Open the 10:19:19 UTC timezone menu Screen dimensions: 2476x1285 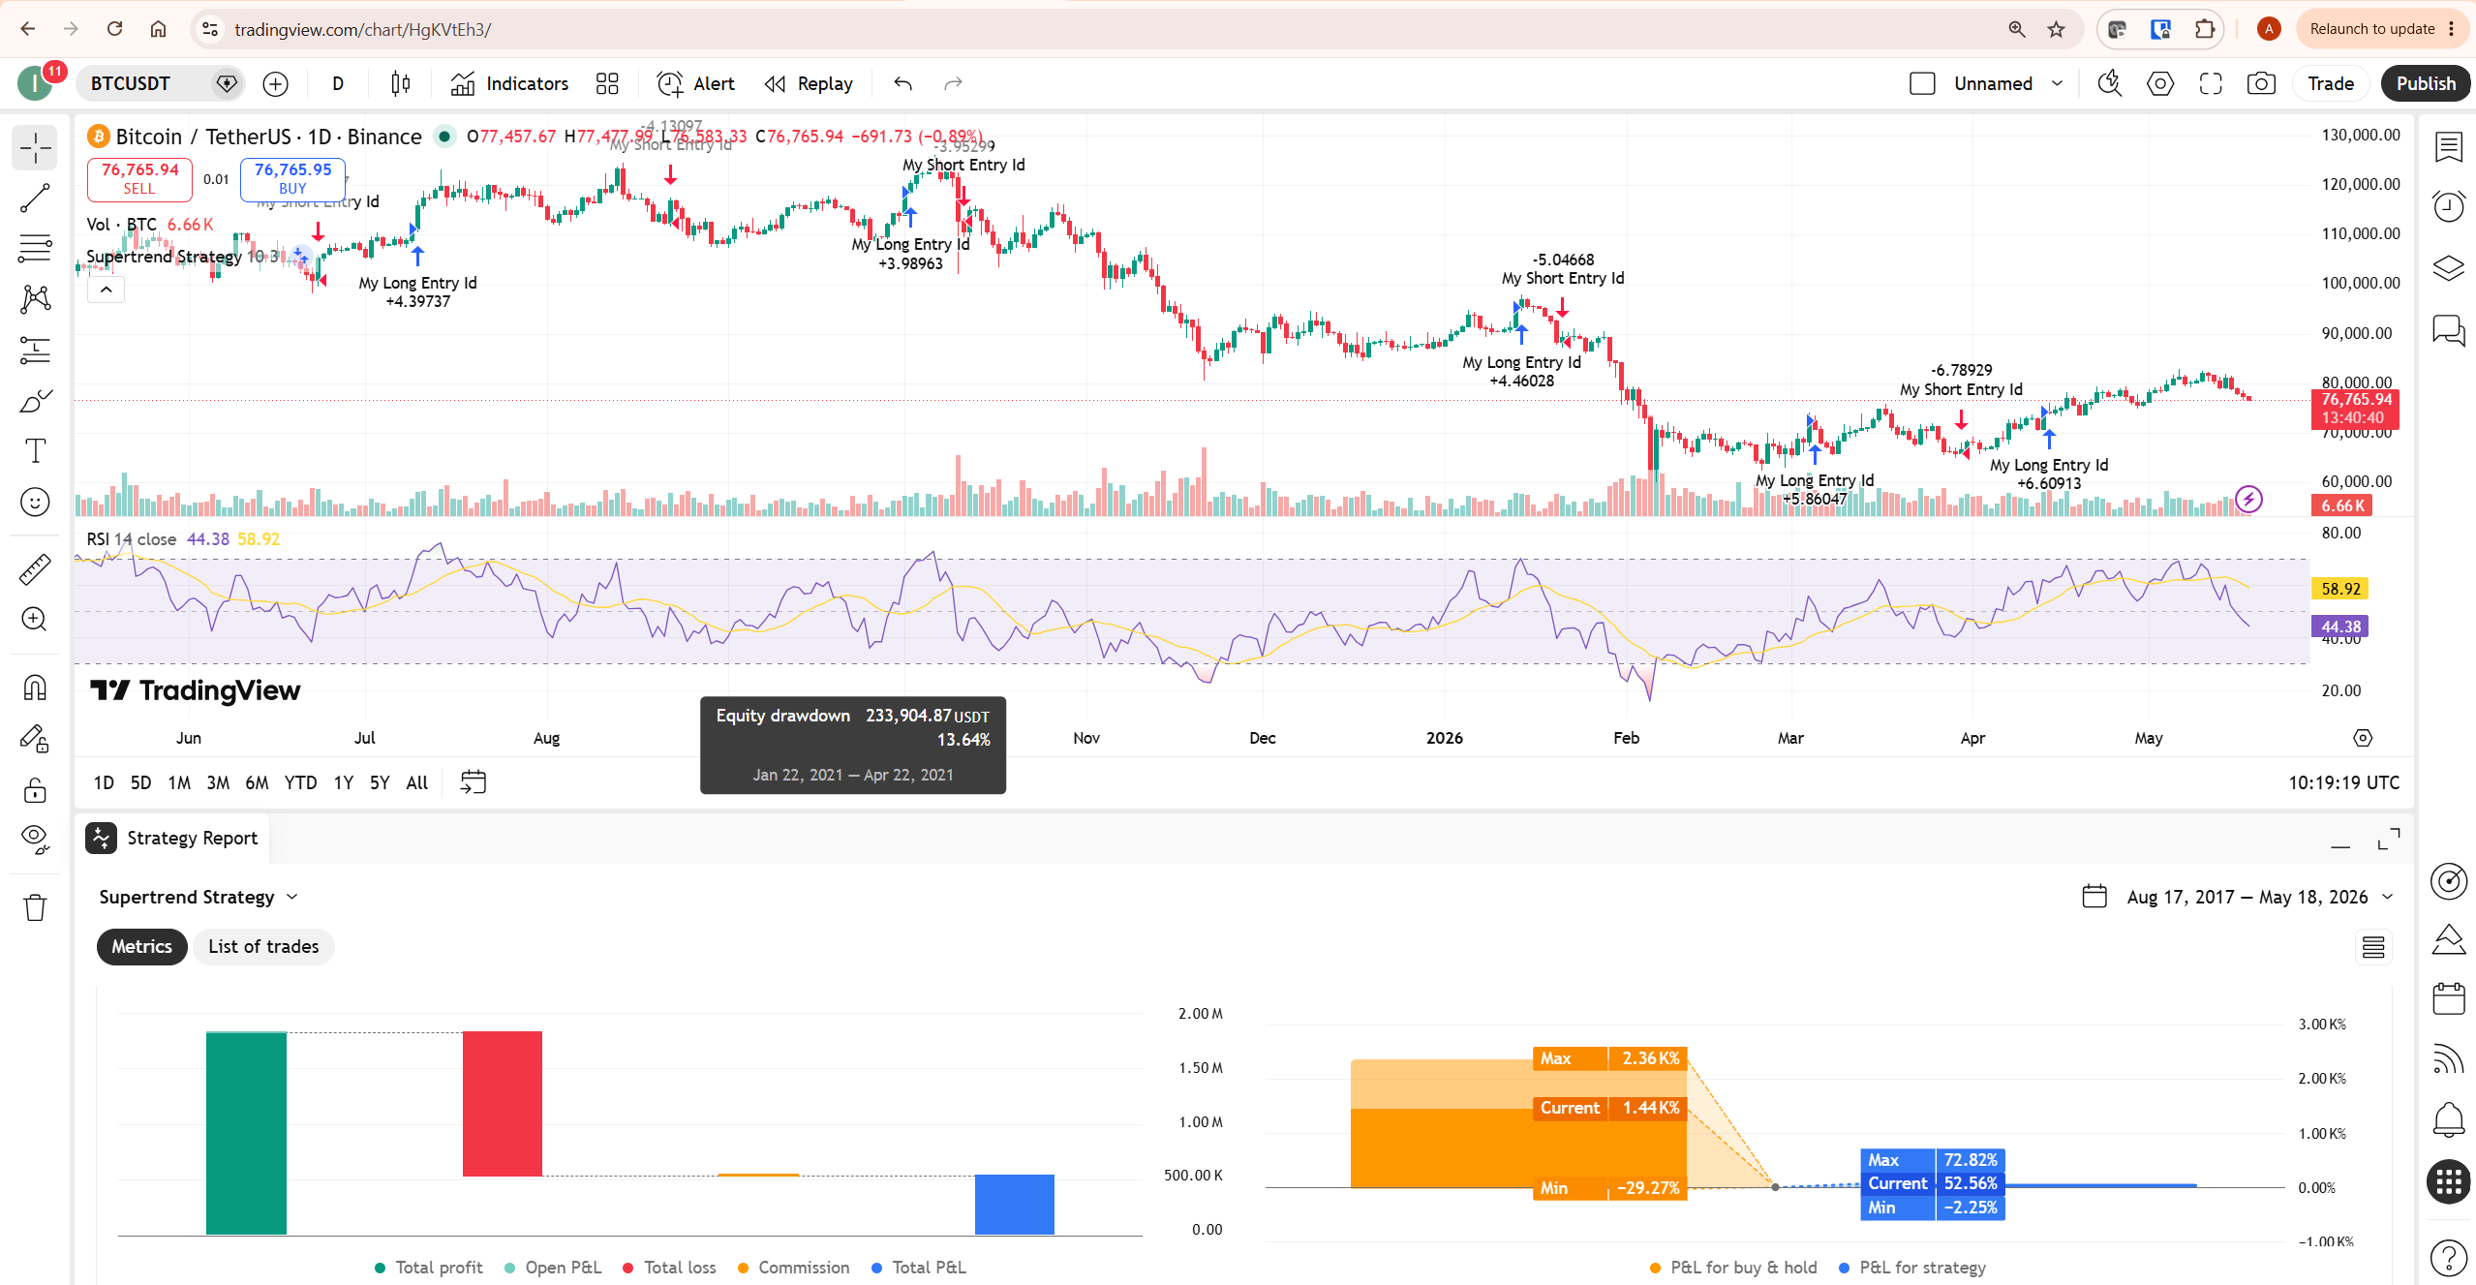(x=2343, y=783)
